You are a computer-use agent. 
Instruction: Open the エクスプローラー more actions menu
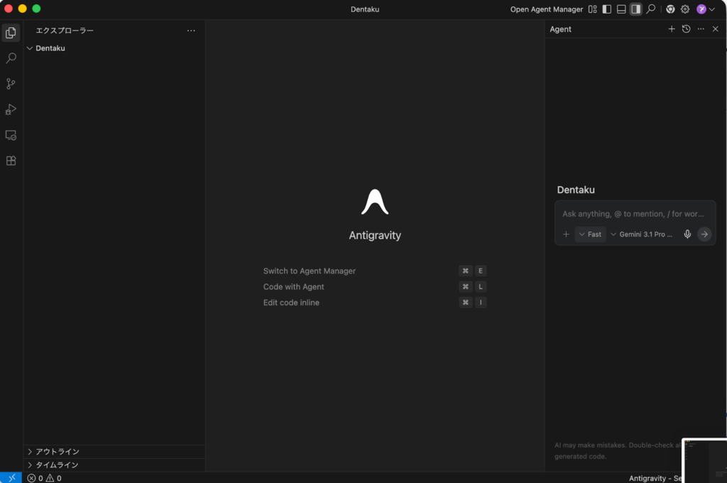191,31
